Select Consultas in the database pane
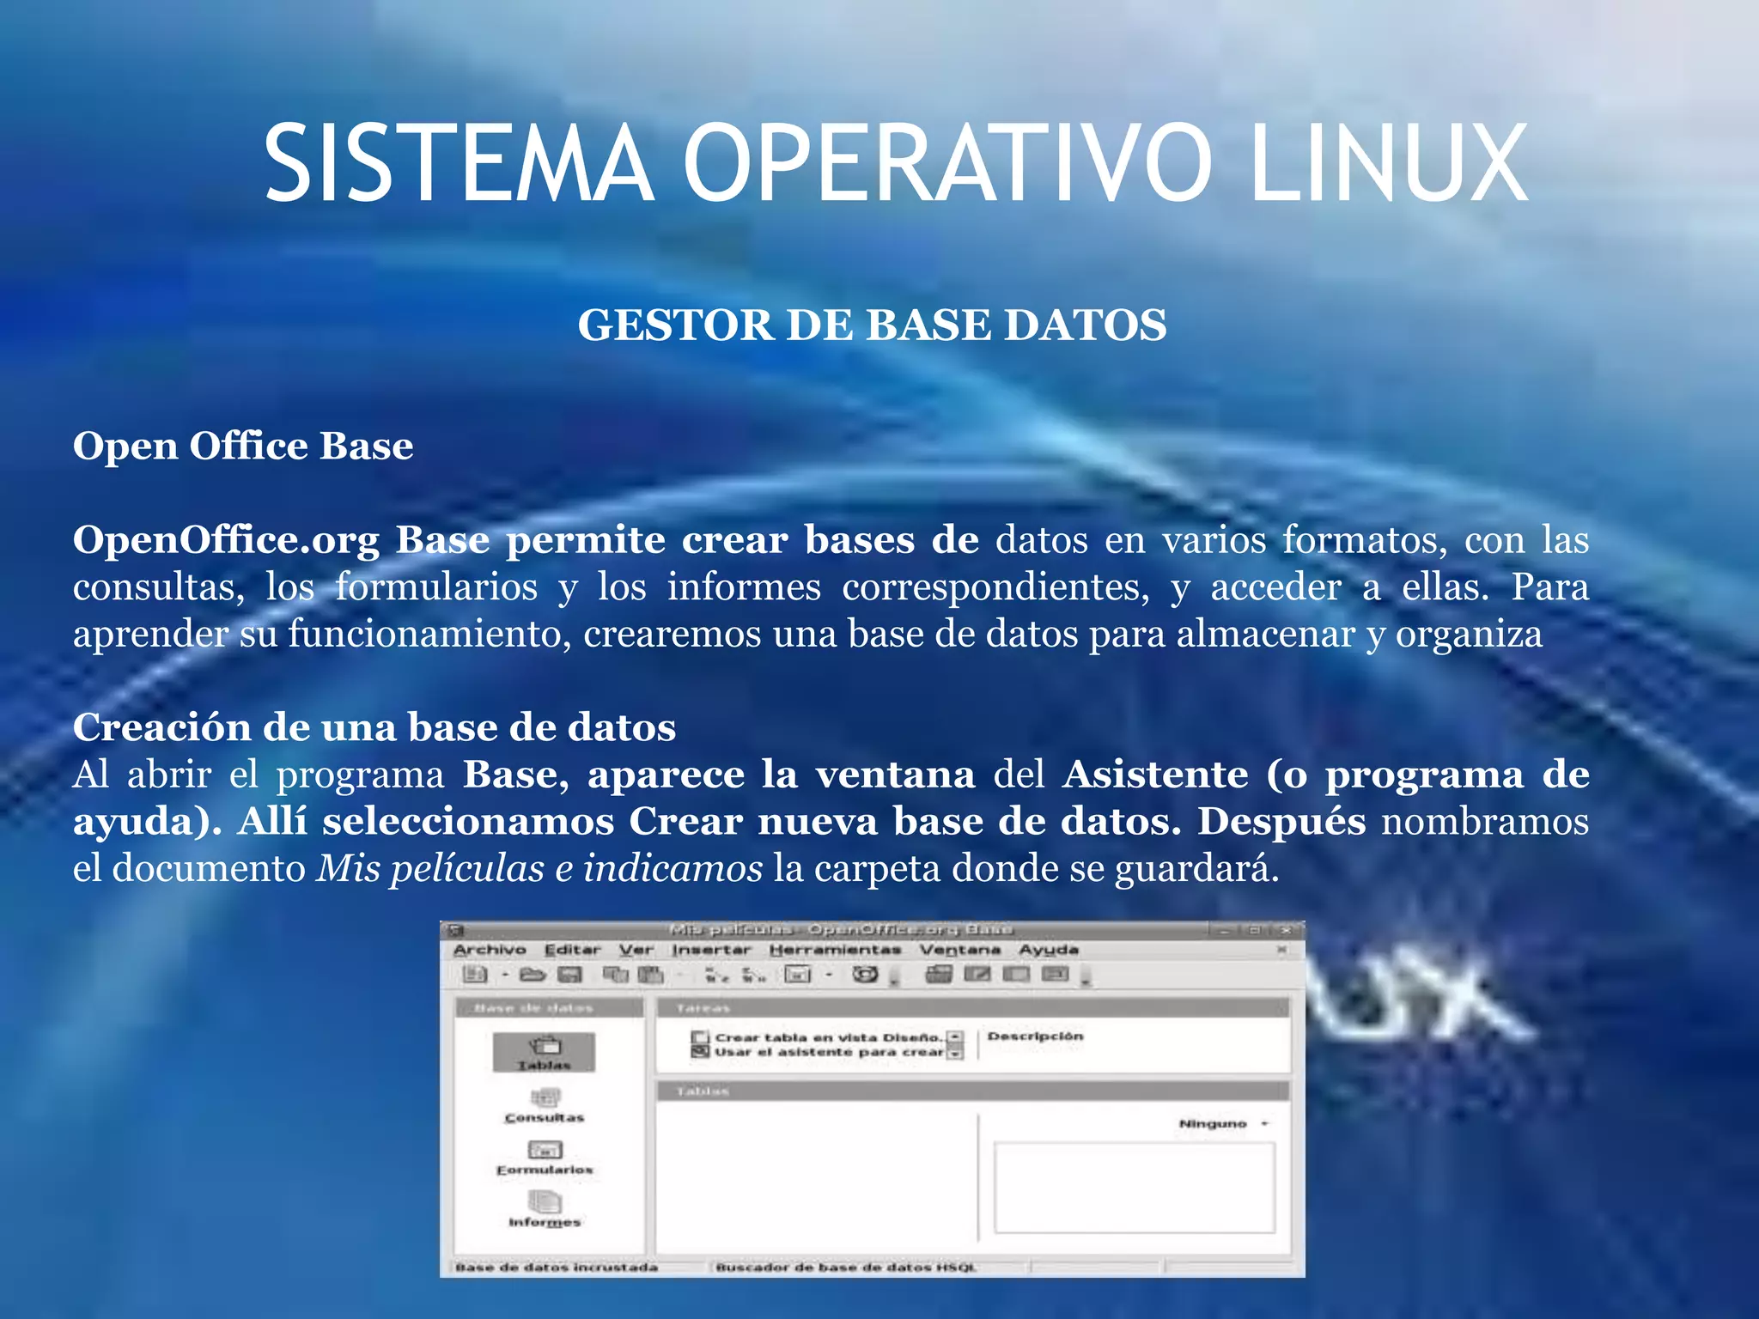The height and width of the screenshot is (1319, 1759). tap(545, 1106)
